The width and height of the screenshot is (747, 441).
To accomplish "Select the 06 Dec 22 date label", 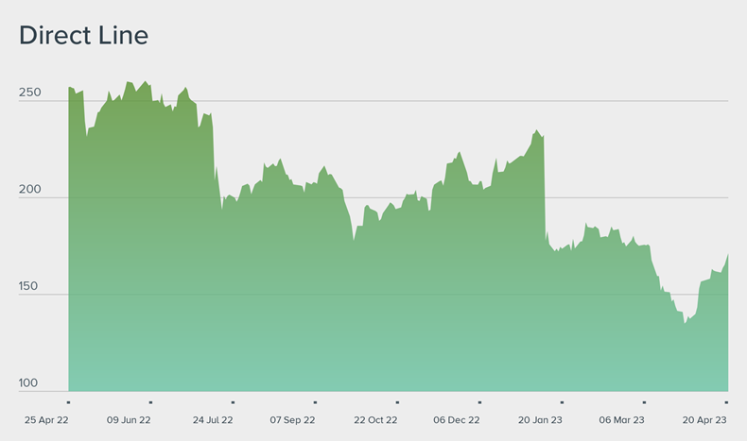I will pos(457,419).
